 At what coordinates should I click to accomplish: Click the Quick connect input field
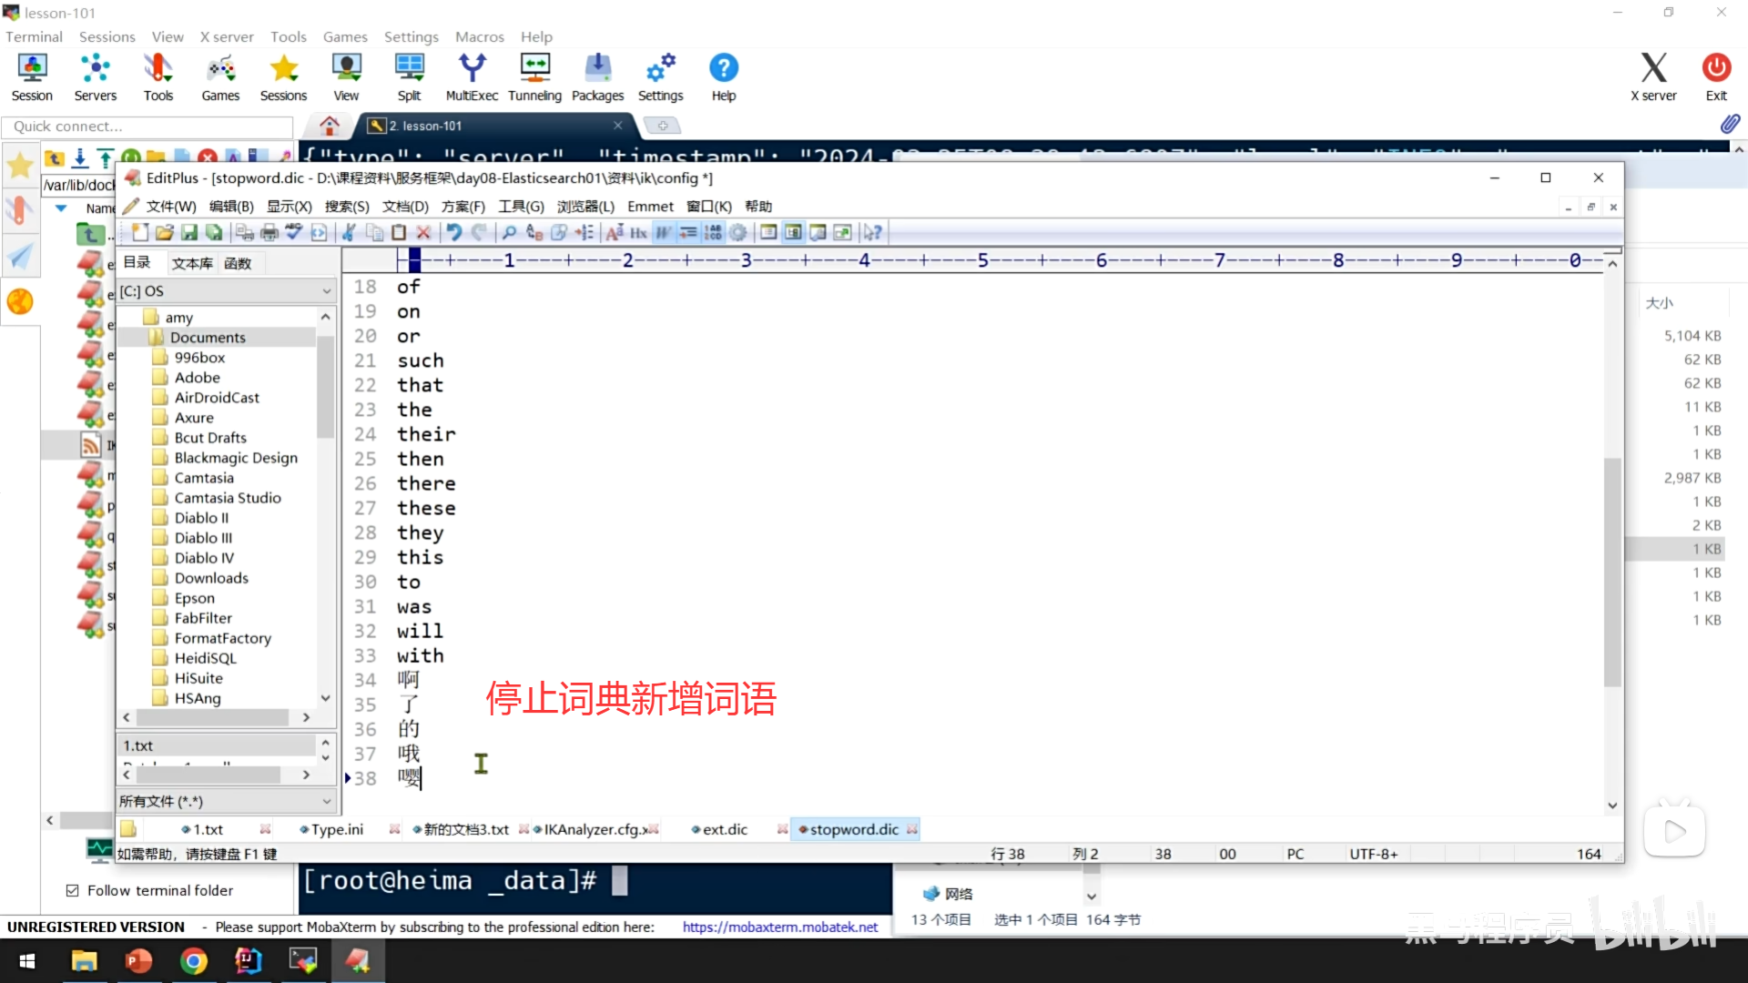pyautogui.click(x=147, y=127)
